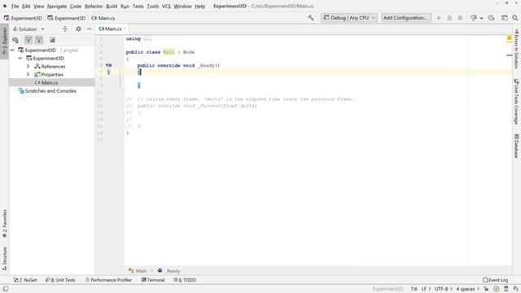Click the Build Solution hammer icon
521x293 pixels.
tap(311, 18)
